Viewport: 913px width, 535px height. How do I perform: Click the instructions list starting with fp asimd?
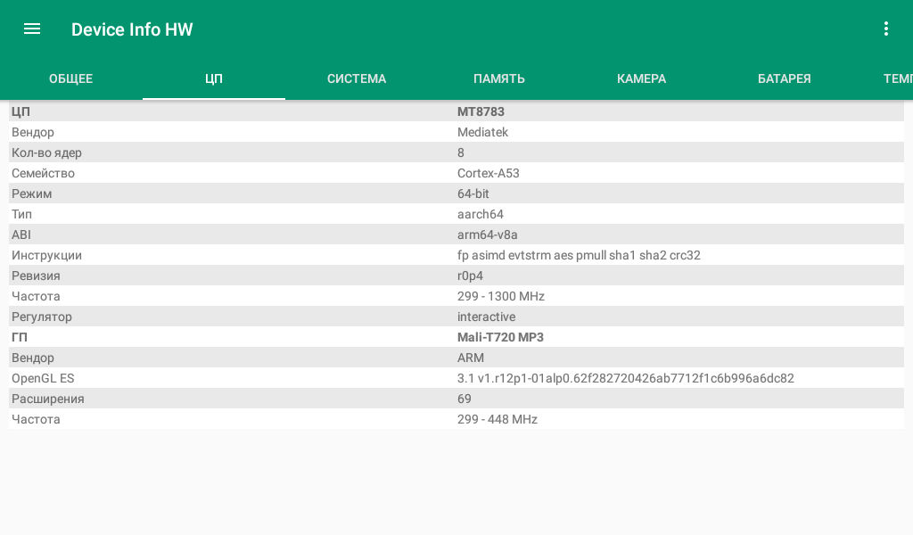point(579,255)
